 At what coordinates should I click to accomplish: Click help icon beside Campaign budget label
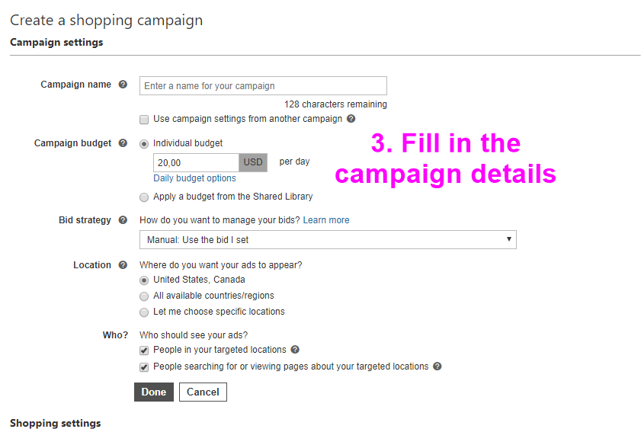[123, 143]
